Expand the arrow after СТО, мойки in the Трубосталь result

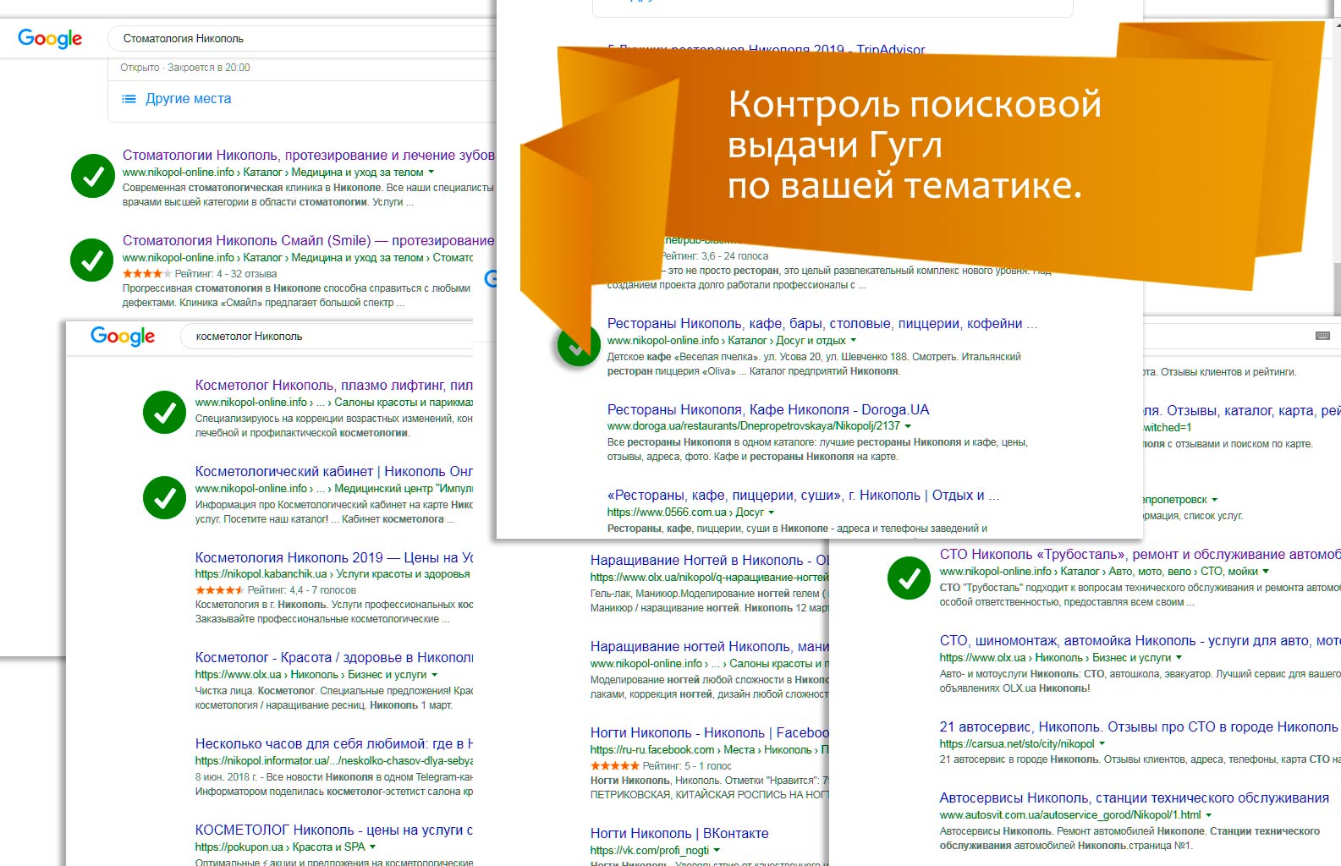coord(1266,572)
